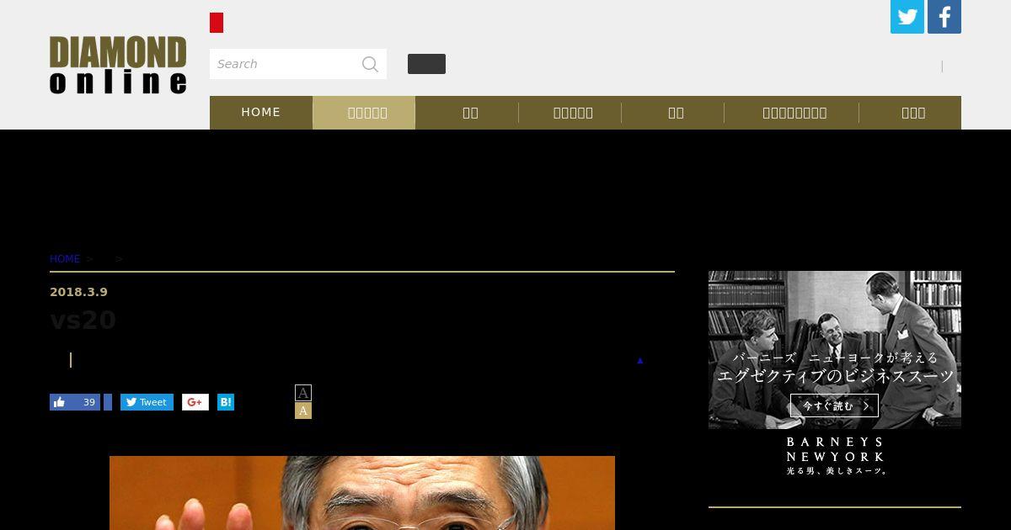This screenshot has width=1011, height=530.
Task: Click the 2018.3.9 article date
Action: click(x=78, y=292)
